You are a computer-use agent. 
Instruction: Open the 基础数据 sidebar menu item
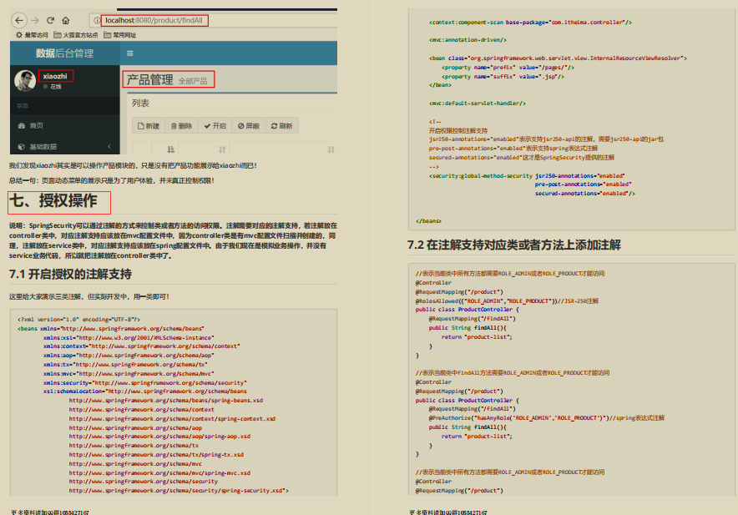[64, 146]
